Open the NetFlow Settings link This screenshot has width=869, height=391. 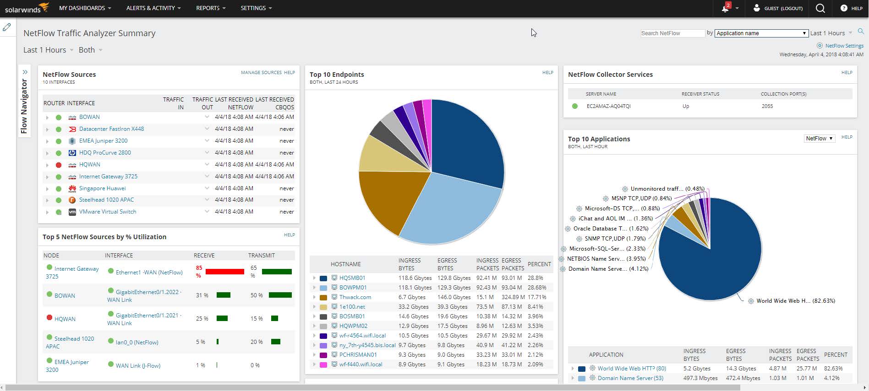click(844, 46)
